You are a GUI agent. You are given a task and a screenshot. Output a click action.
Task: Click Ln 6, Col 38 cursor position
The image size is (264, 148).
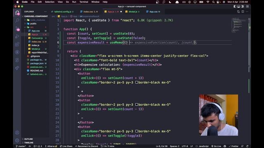162,146
